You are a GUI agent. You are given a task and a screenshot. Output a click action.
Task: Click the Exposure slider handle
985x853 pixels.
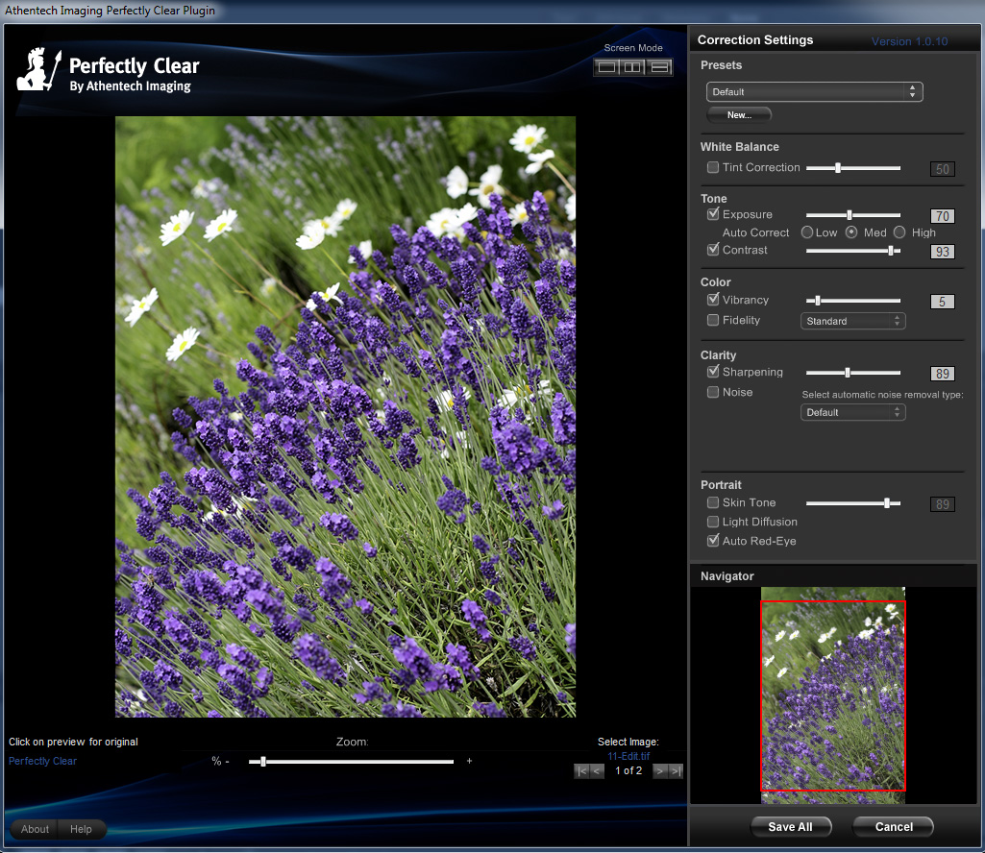click(849, 215)
